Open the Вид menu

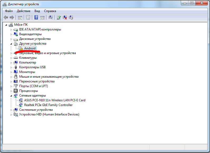37,11
